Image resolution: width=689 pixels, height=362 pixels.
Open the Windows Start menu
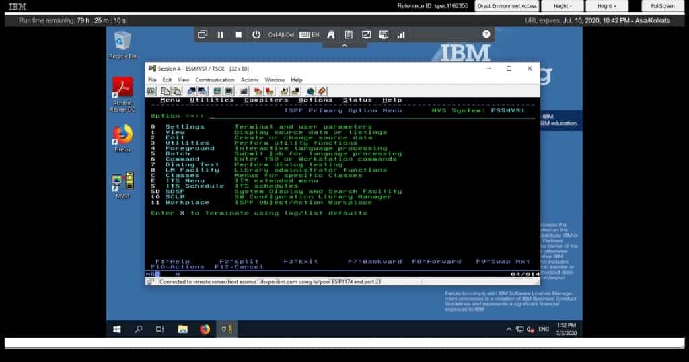[117, 329]
